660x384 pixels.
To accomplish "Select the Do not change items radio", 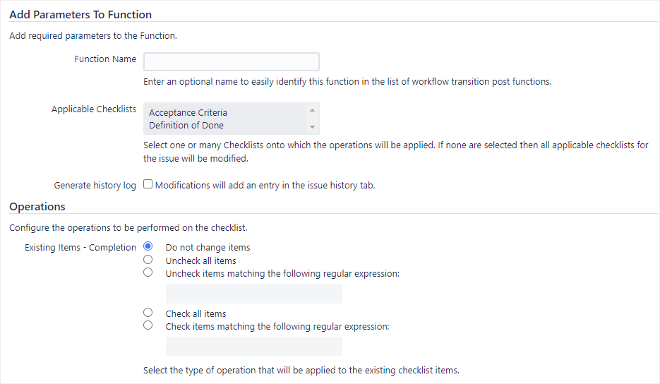I will coord(148,247).
